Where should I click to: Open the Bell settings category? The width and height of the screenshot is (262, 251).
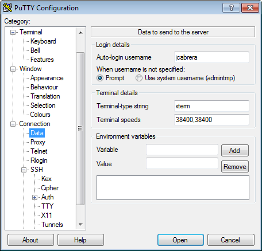tap(35, 50)
